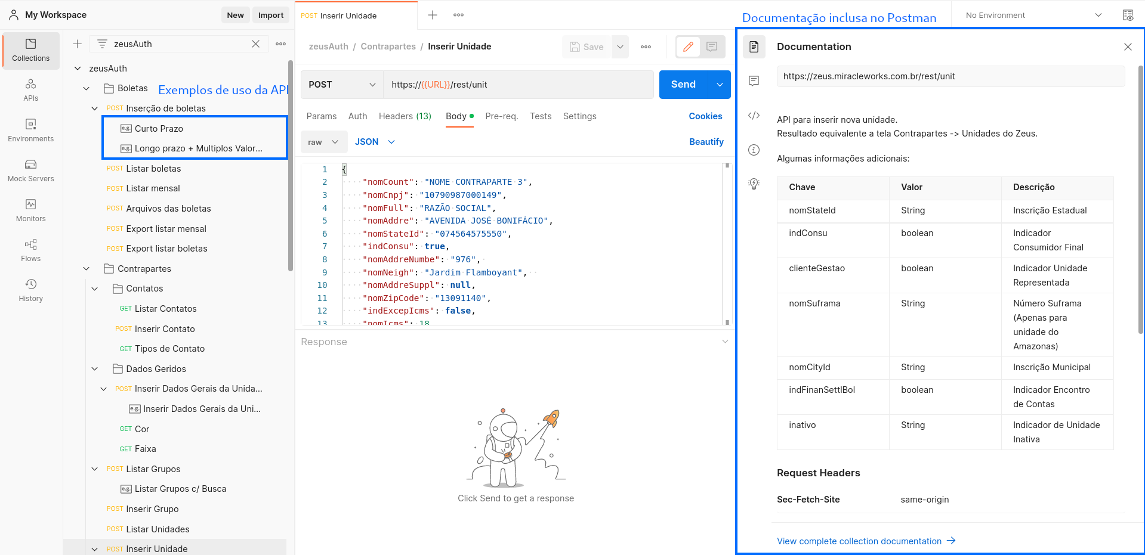Open zeusAuth breadcrumb link

pos(329,46)
